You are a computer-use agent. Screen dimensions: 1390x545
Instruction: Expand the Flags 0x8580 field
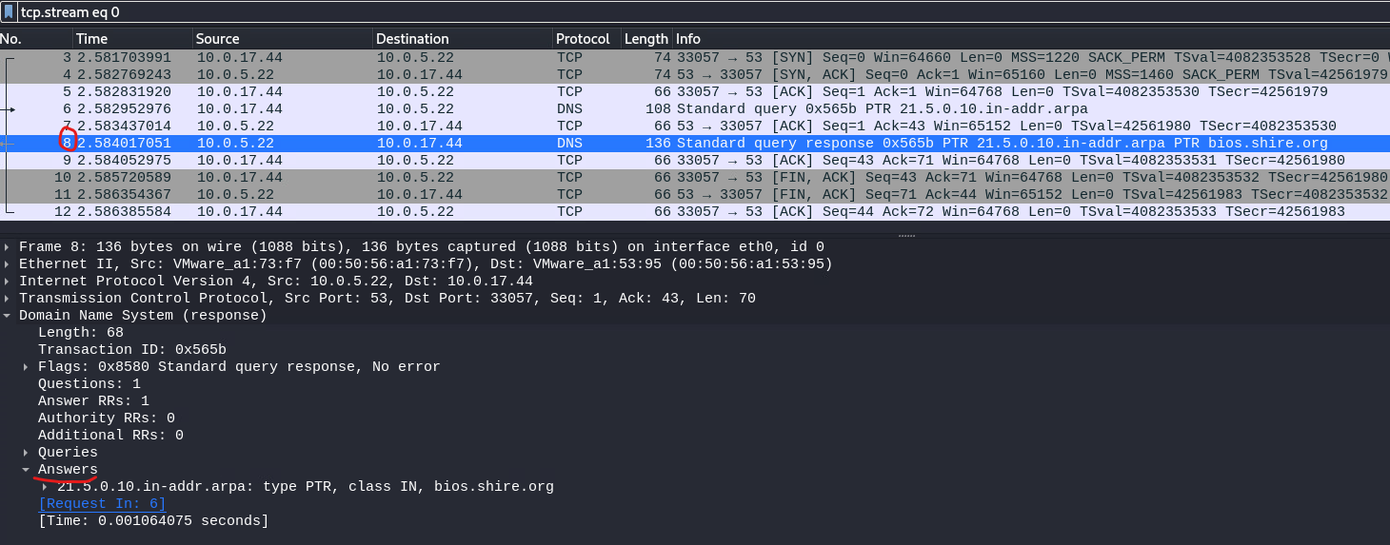pos(26,367)
